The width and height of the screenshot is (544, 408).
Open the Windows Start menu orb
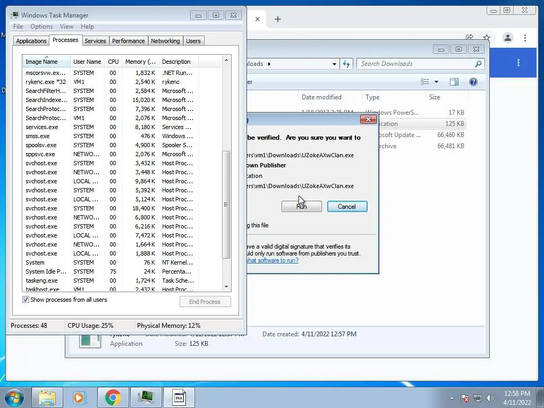click(x=14, y=397)
